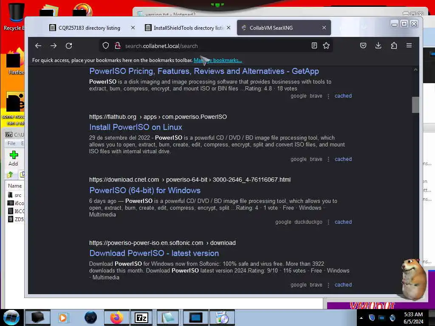Open File menu in 7-Zip window
Image resolution: width=435 pixels, height=326 pixels.
coord(11,143)
